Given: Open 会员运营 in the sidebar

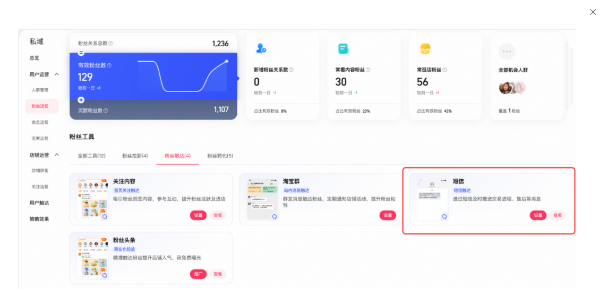Looking at the screenshot, I should (x=40, y=122).
